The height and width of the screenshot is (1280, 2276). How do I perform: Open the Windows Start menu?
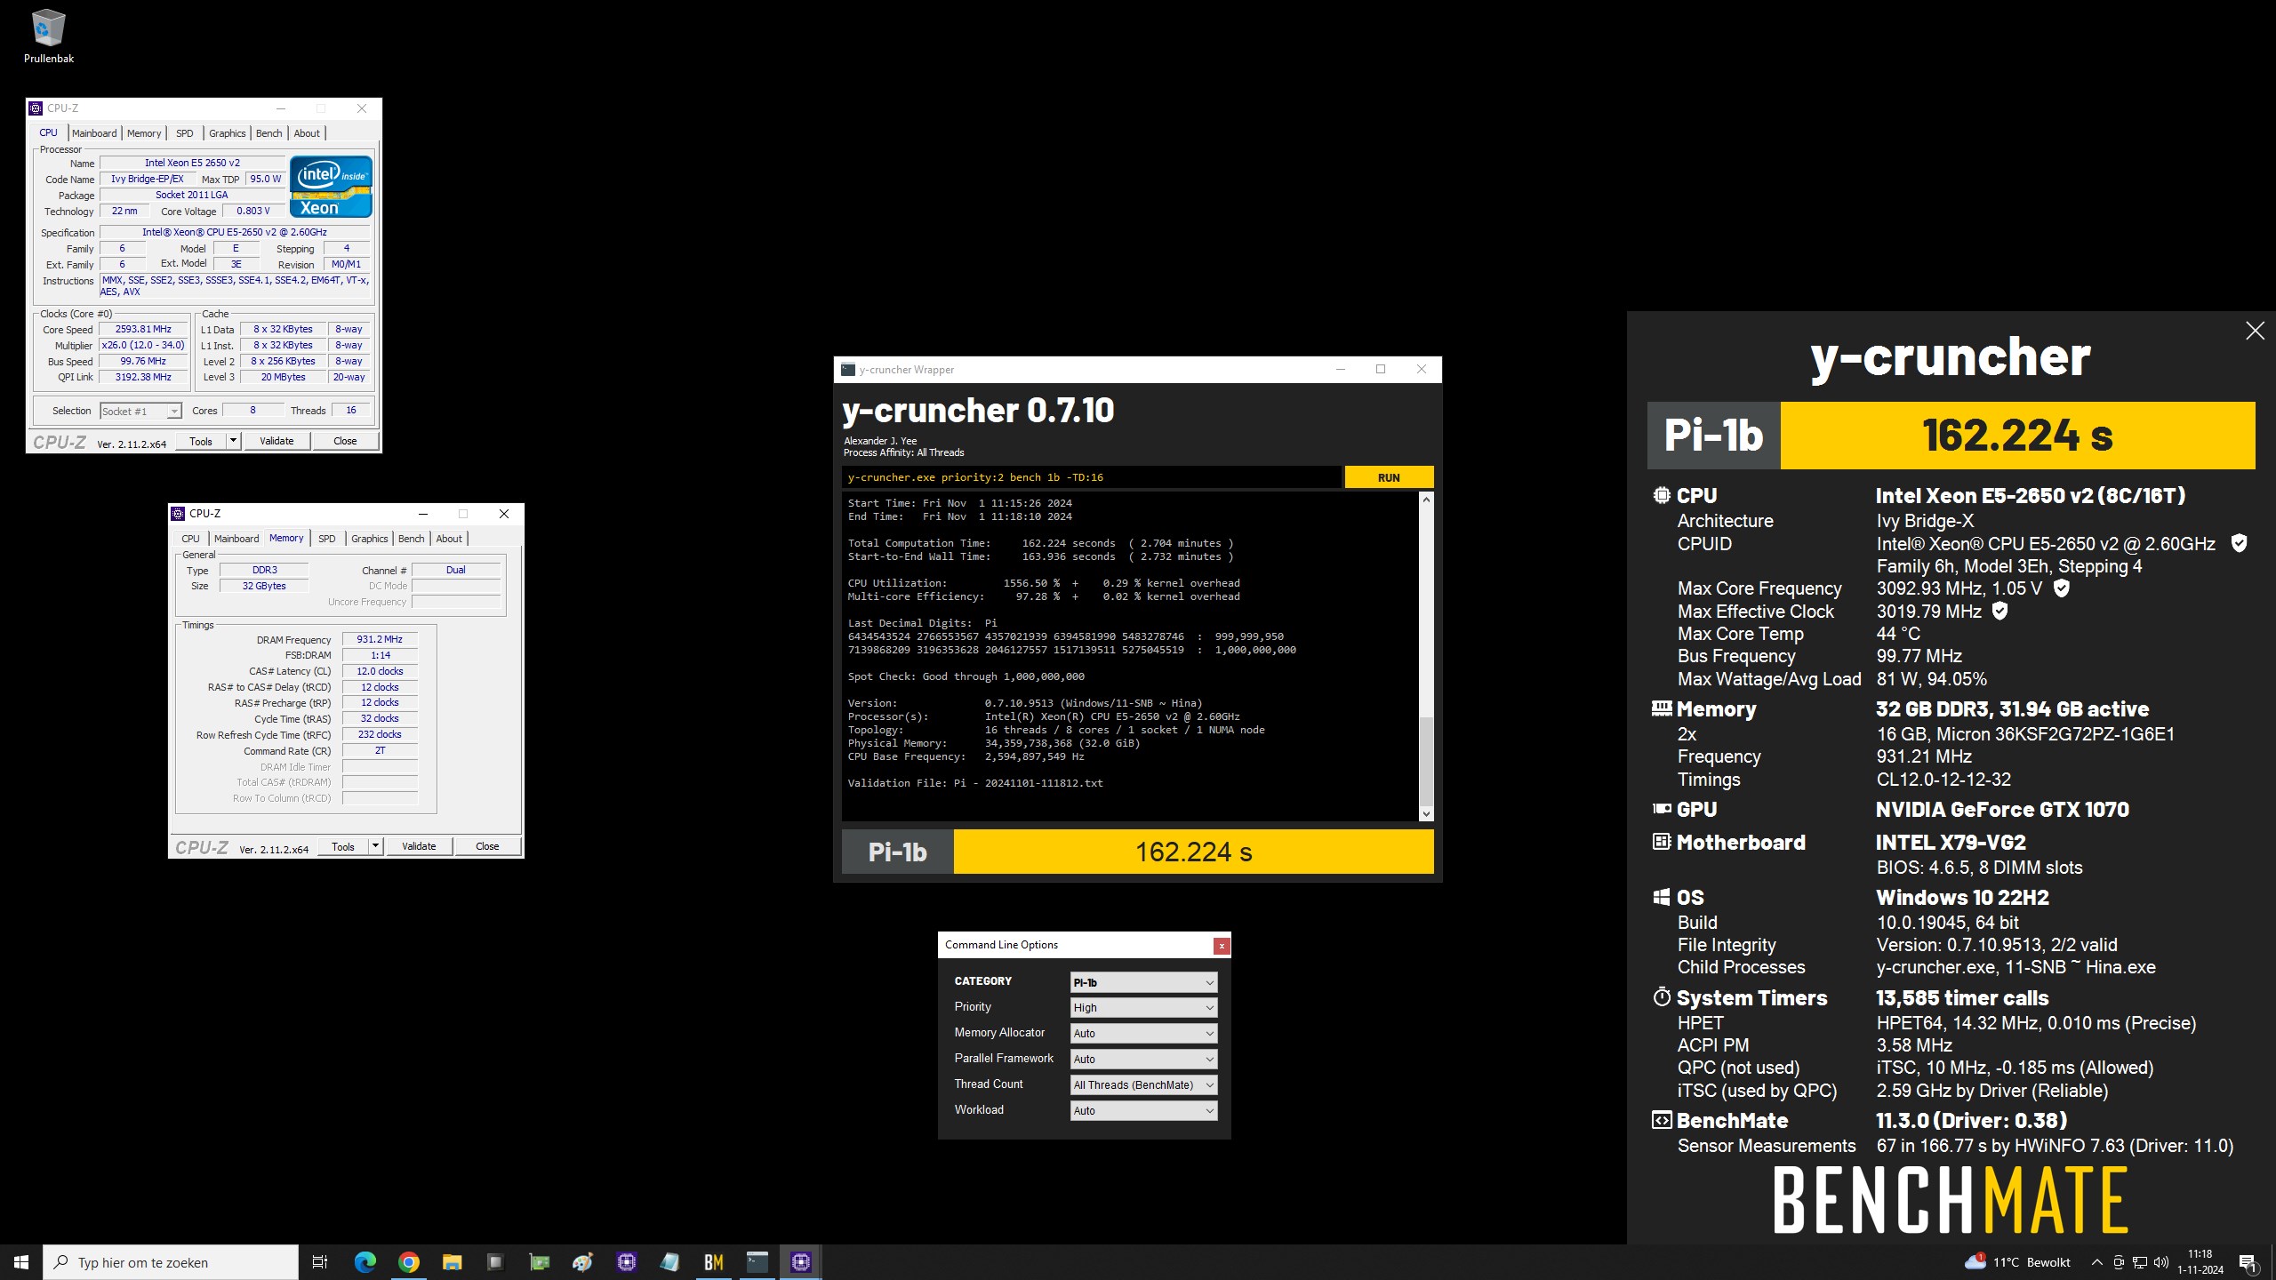tap(21, 1262)
